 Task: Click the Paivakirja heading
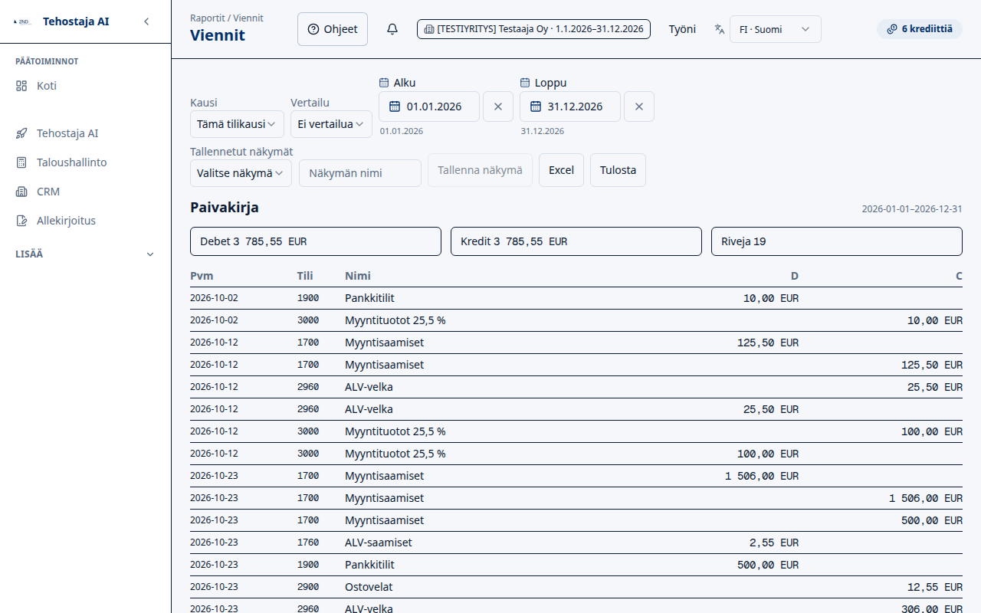(x=225, y=208)
